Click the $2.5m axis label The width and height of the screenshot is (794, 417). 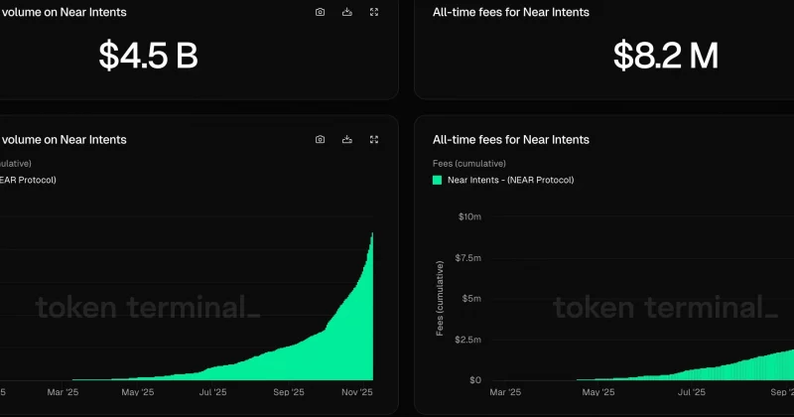click(467, 340)
